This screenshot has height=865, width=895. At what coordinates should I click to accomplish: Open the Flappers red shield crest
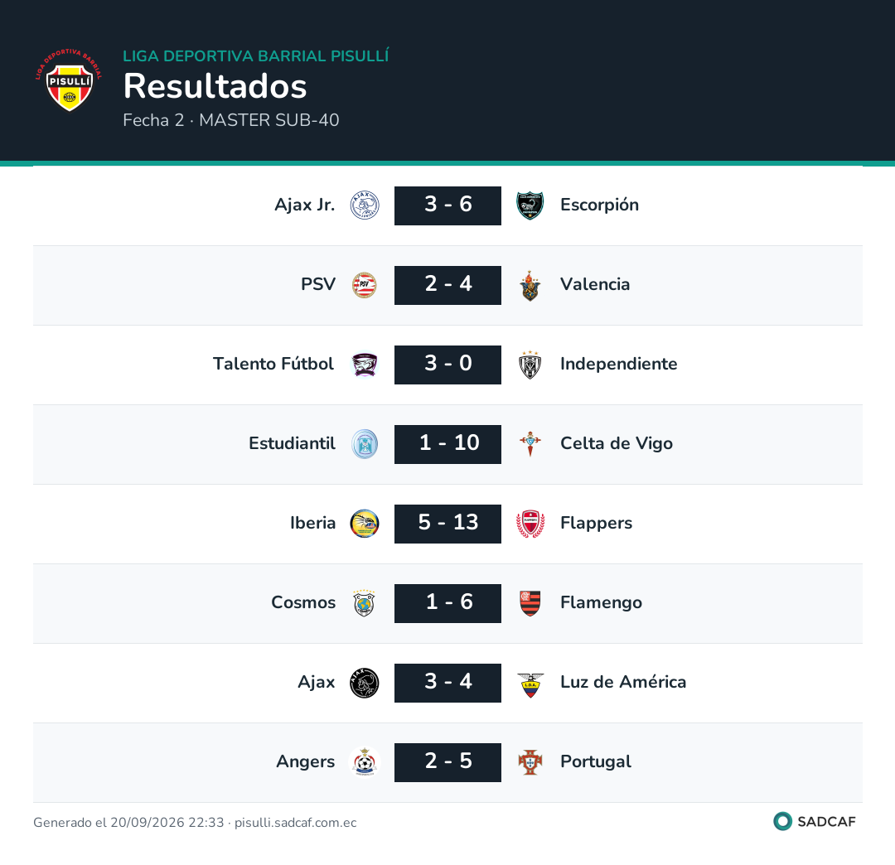tap(530, 524)
